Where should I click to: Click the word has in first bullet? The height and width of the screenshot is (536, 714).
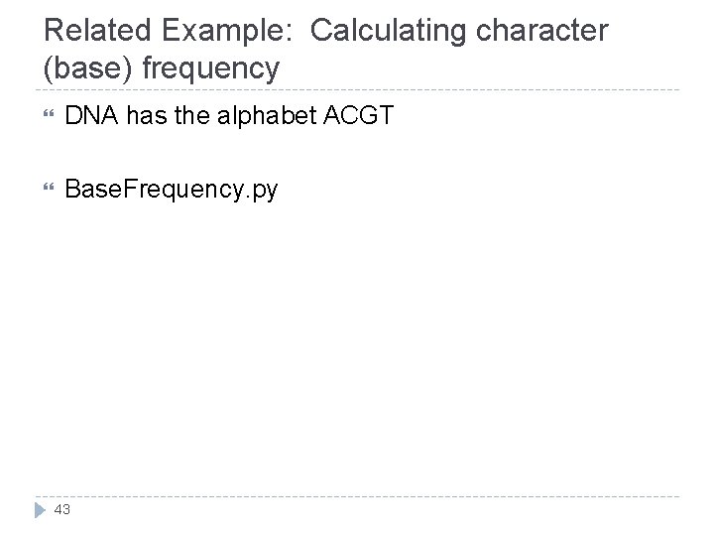click(x=147, y=115)
